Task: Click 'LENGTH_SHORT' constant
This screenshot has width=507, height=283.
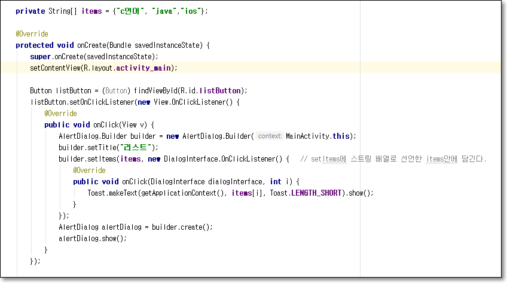Action: 316,193
